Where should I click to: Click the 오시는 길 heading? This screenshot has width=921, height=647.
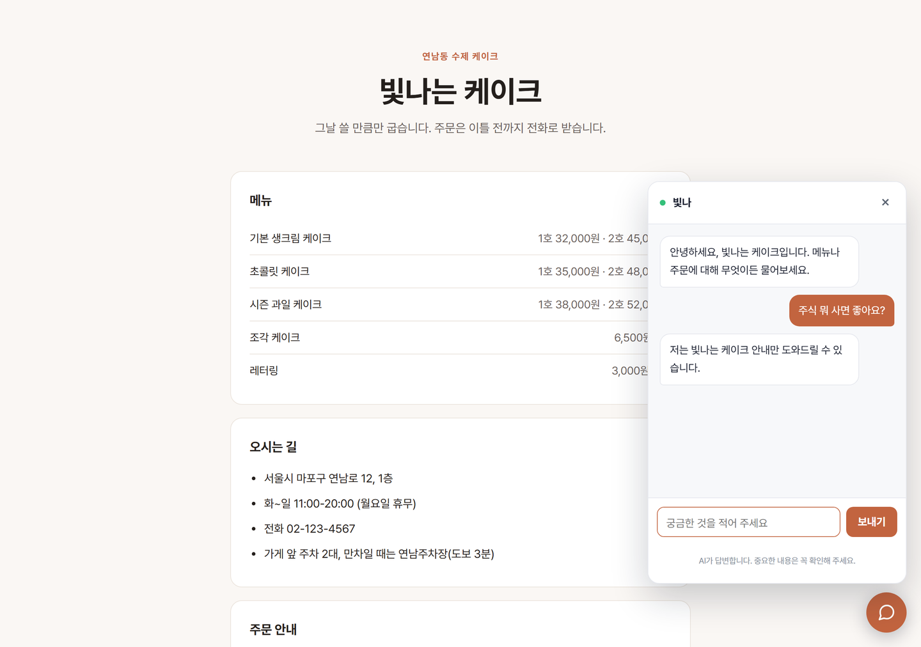pos(273,447)
